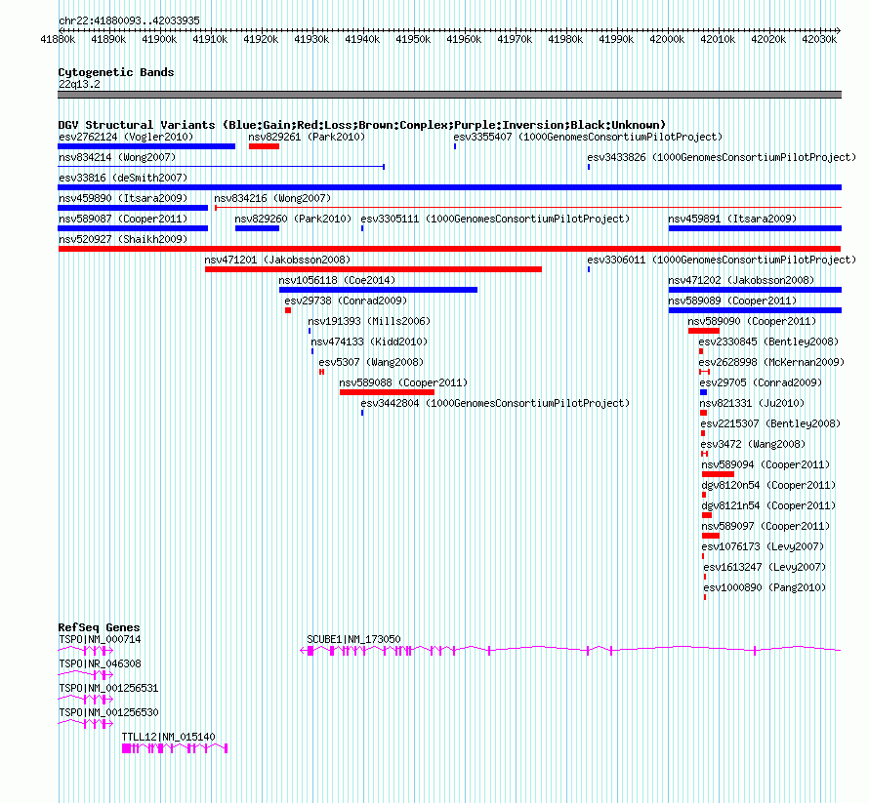
Task: Click the TTLL12 gene exon glyph
Action: coord(175,748)
